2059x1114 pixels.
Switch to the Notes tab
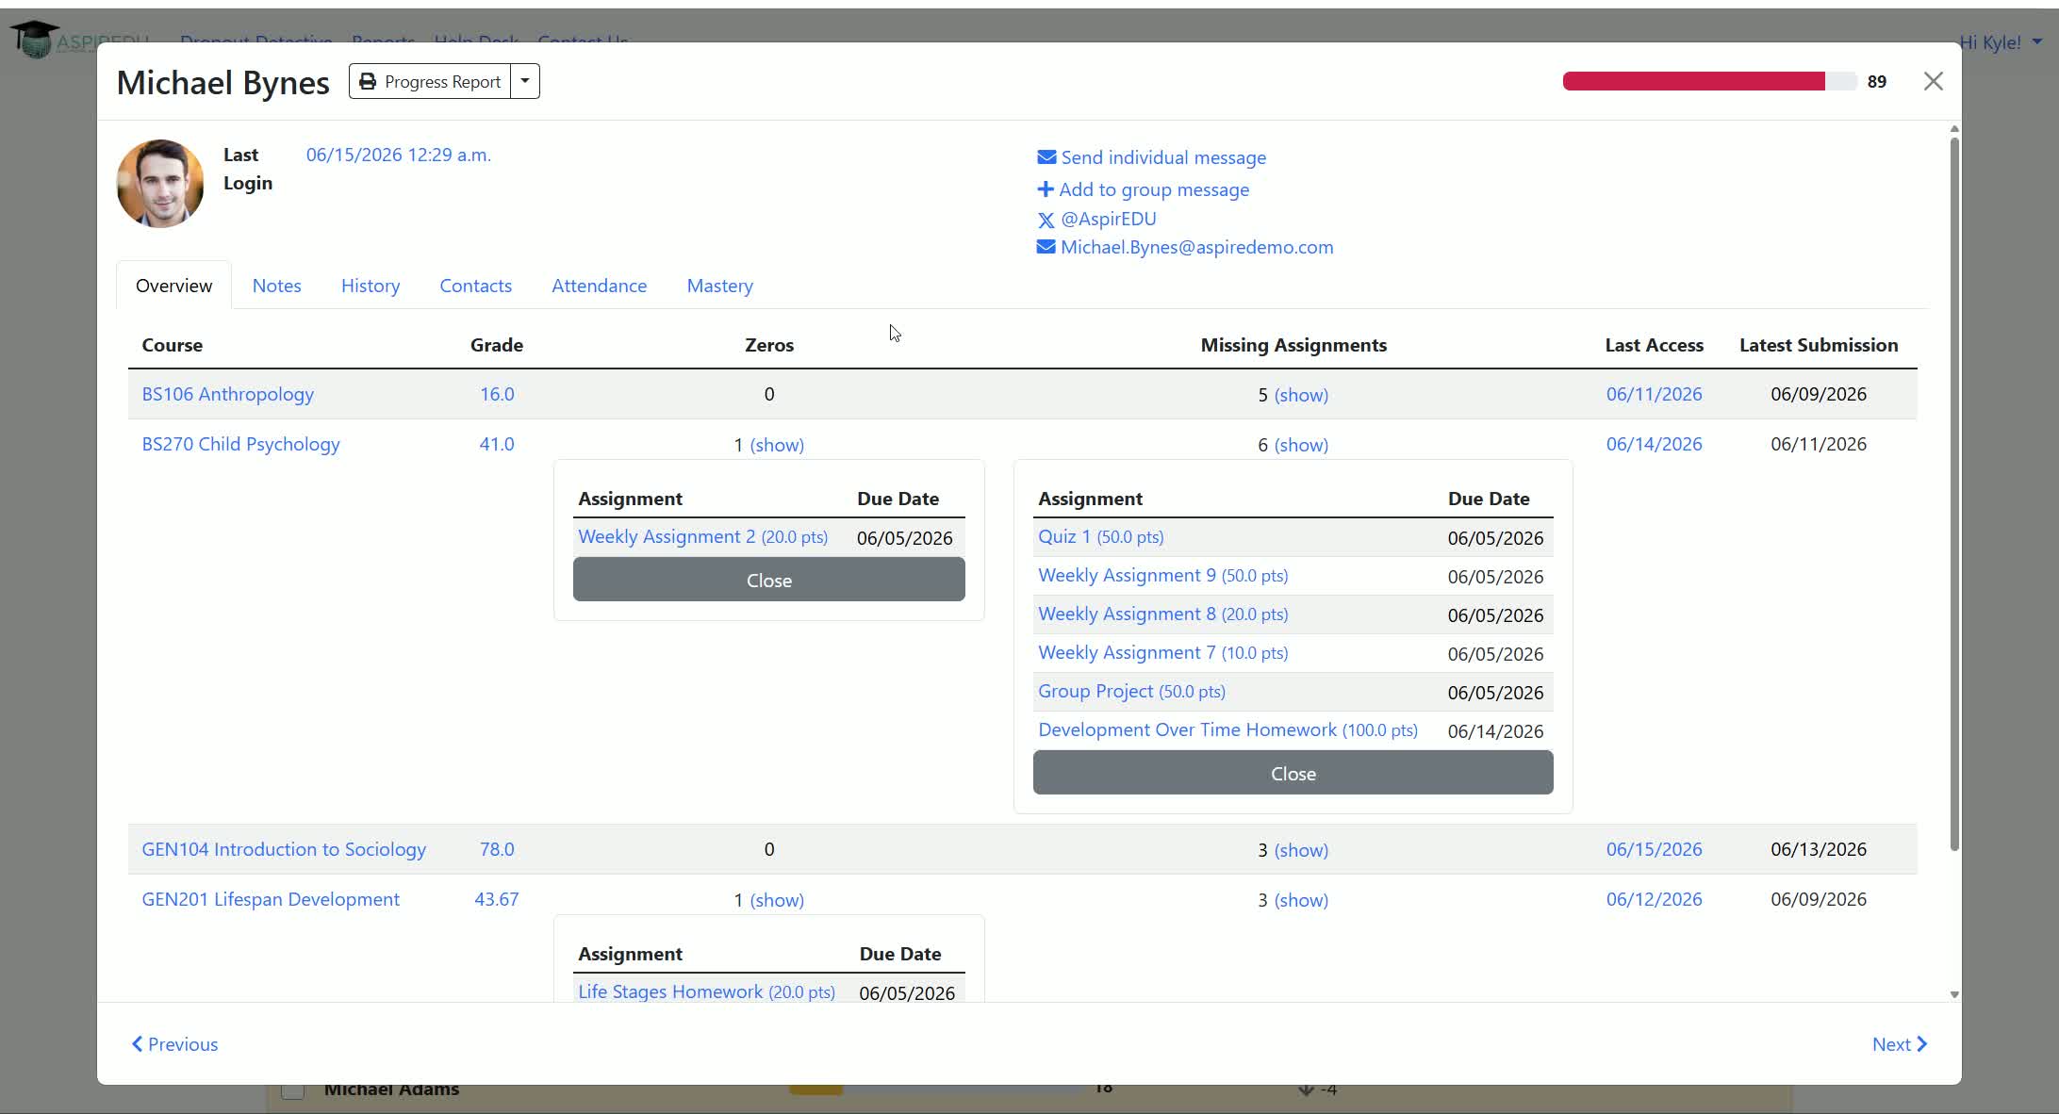pyautogui.click(x=277, y=286)
